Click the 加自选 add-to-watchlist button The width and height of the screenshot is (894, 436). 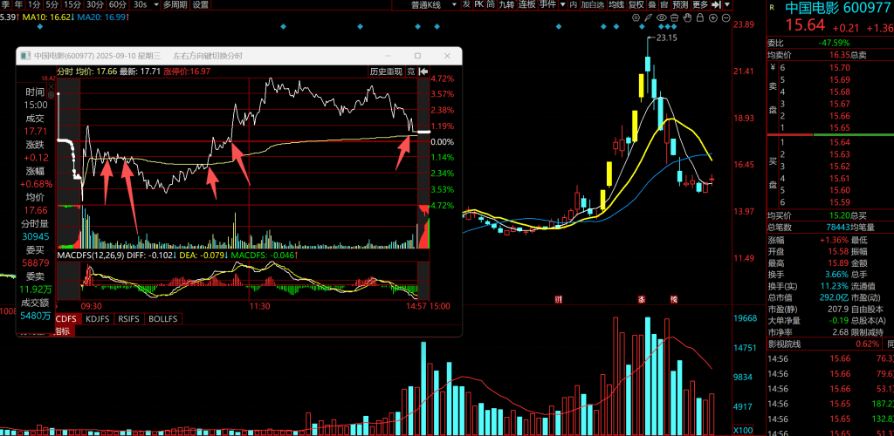click(x=593, y=4)
